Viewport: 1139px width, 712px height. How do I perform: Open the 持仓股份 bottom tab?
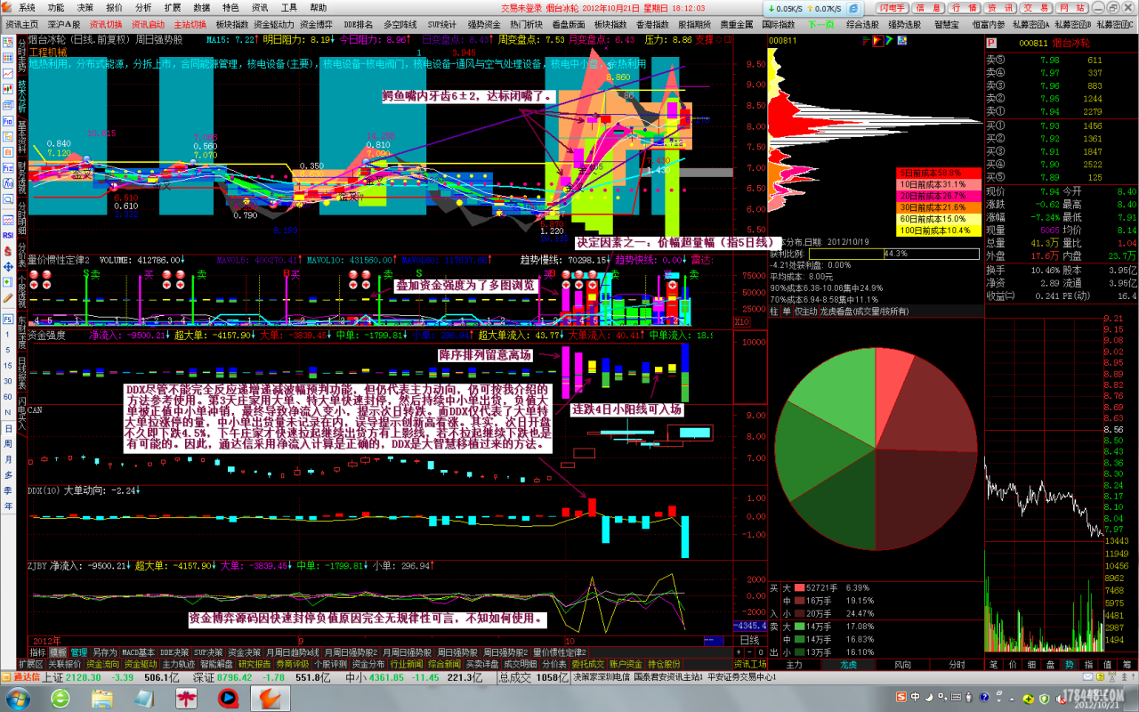[664, 664]
